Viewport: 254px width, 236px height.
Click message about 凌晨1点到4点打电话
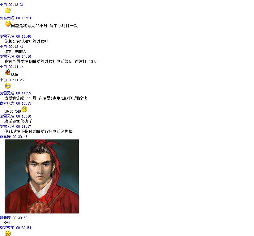pos(45,98)
